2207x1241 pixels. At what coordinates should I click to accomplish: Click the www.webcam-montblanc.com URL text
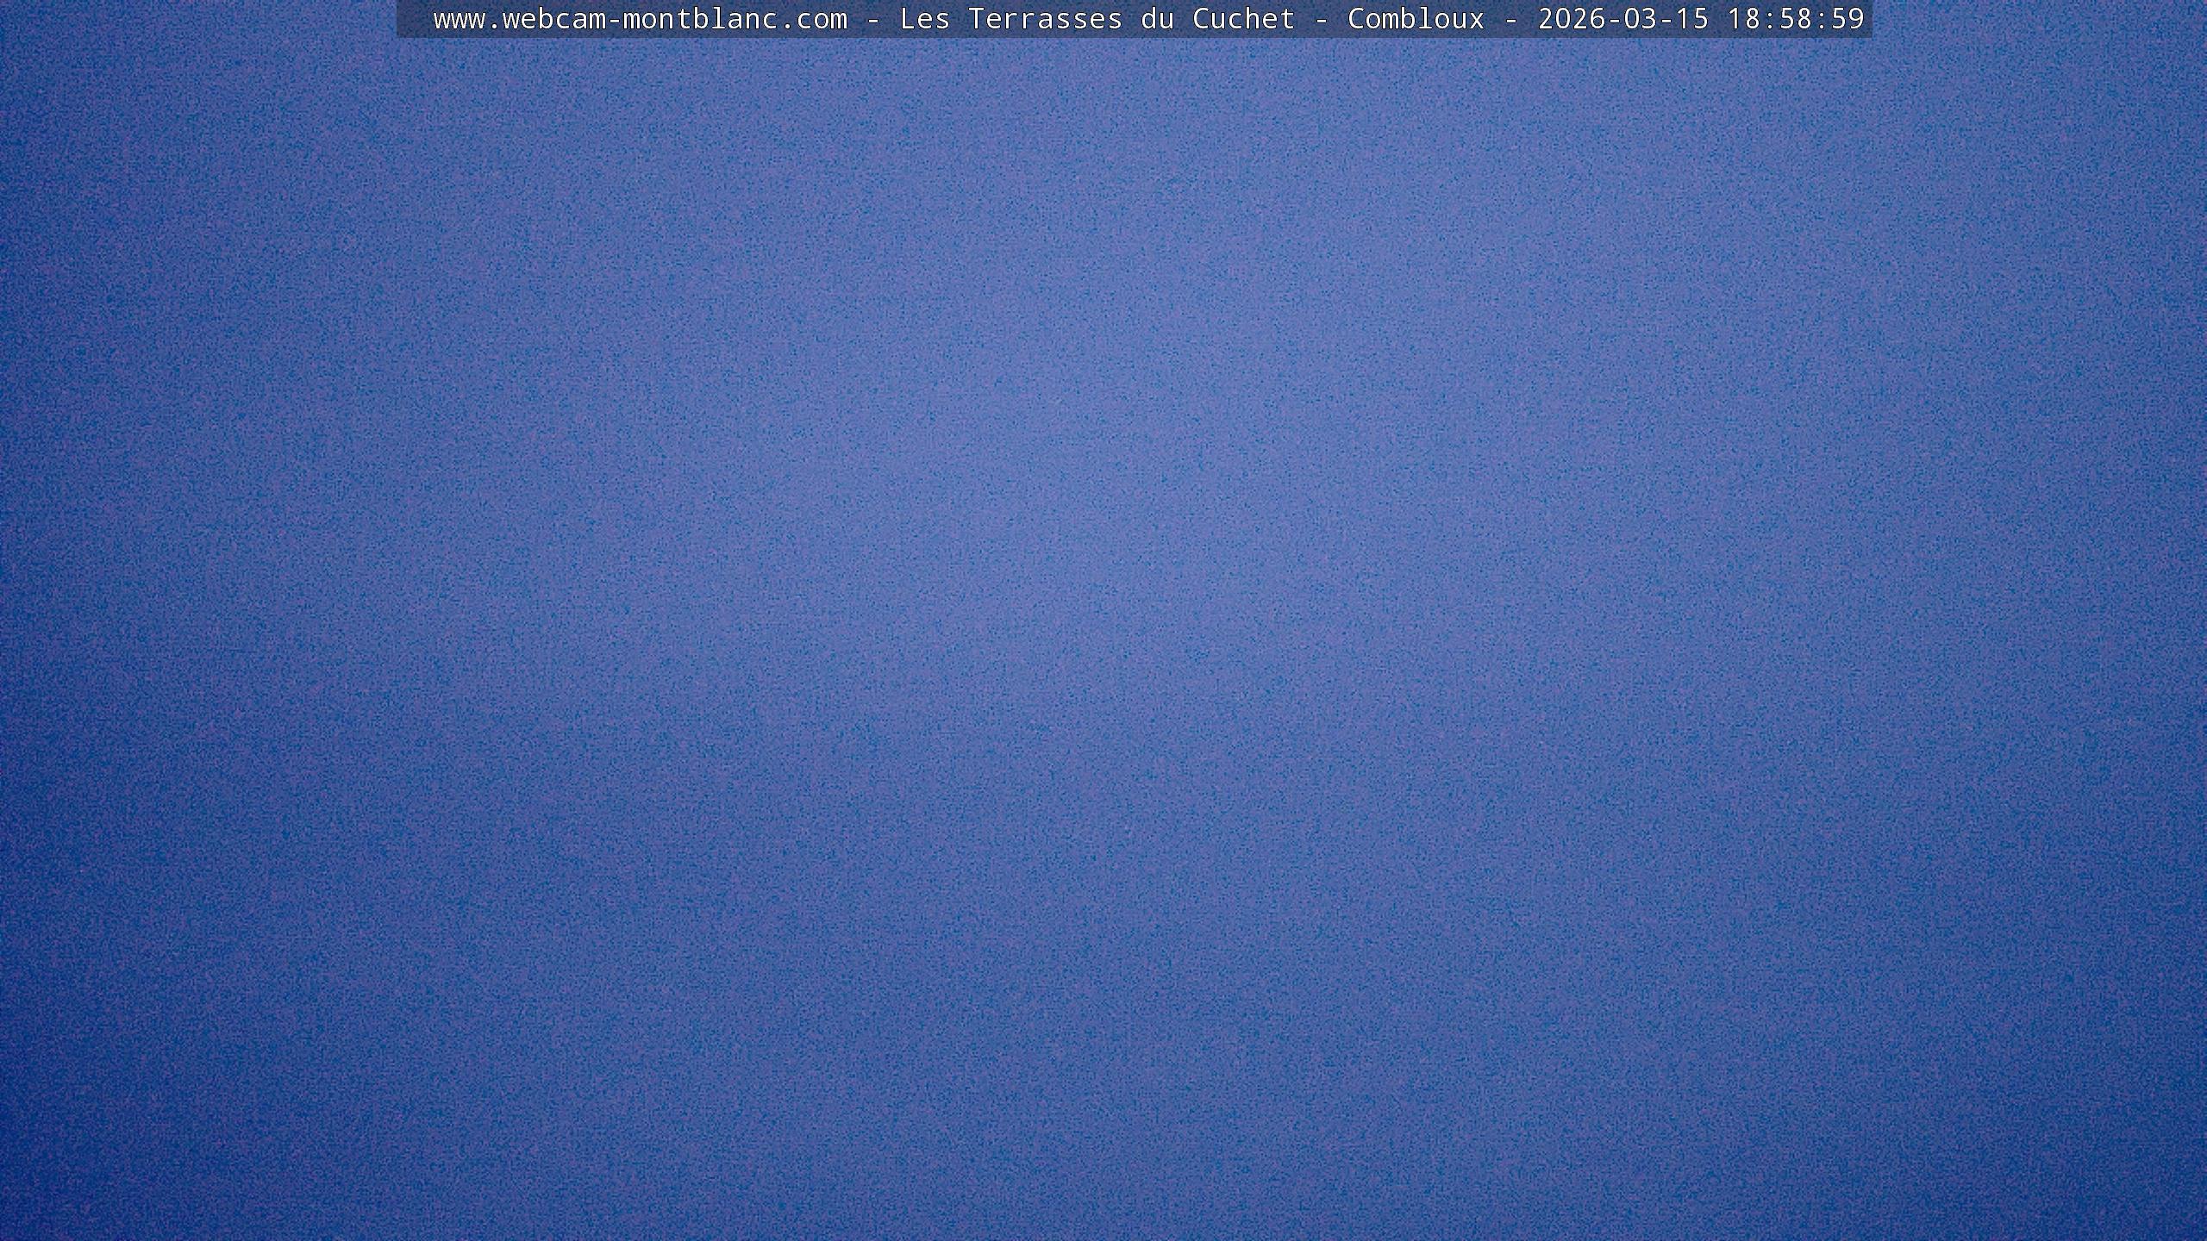pos(640,19)
